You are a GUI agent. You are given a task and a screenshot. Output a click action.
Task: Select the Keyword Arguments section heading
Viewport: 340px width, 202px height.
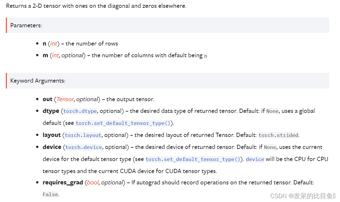click(x=38, y=81)
